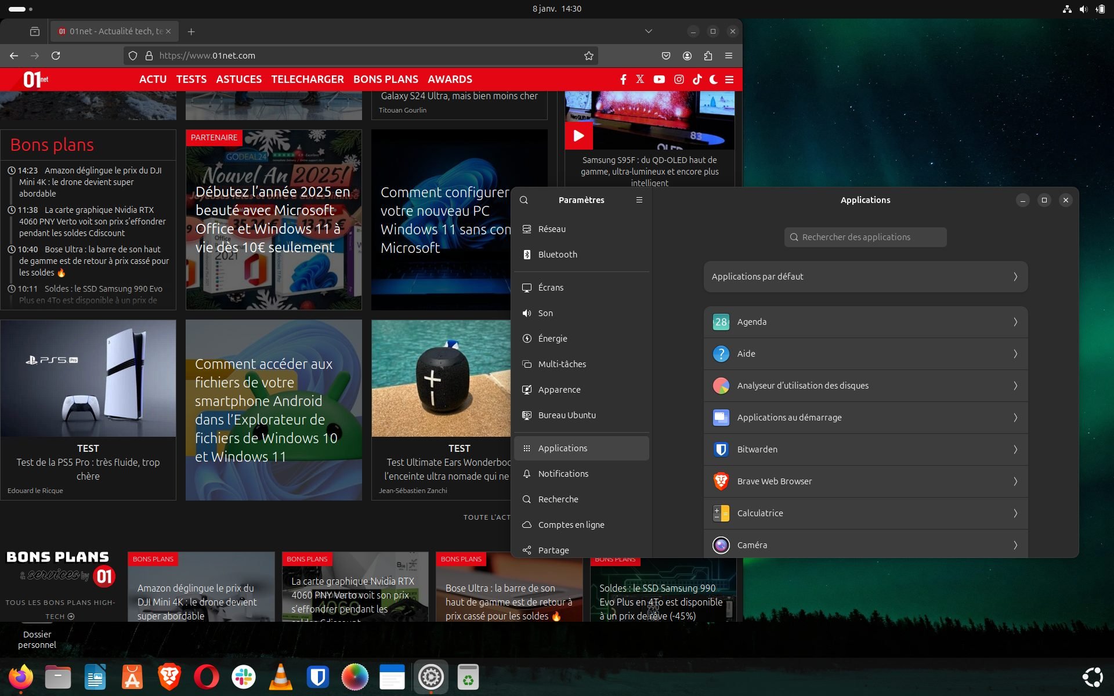Open the 01net Facebook page icon

tap(623, 79)
